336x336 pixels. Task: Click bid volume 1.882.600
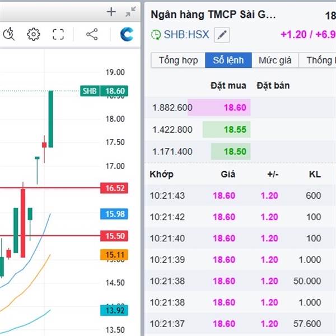point(172,108)
